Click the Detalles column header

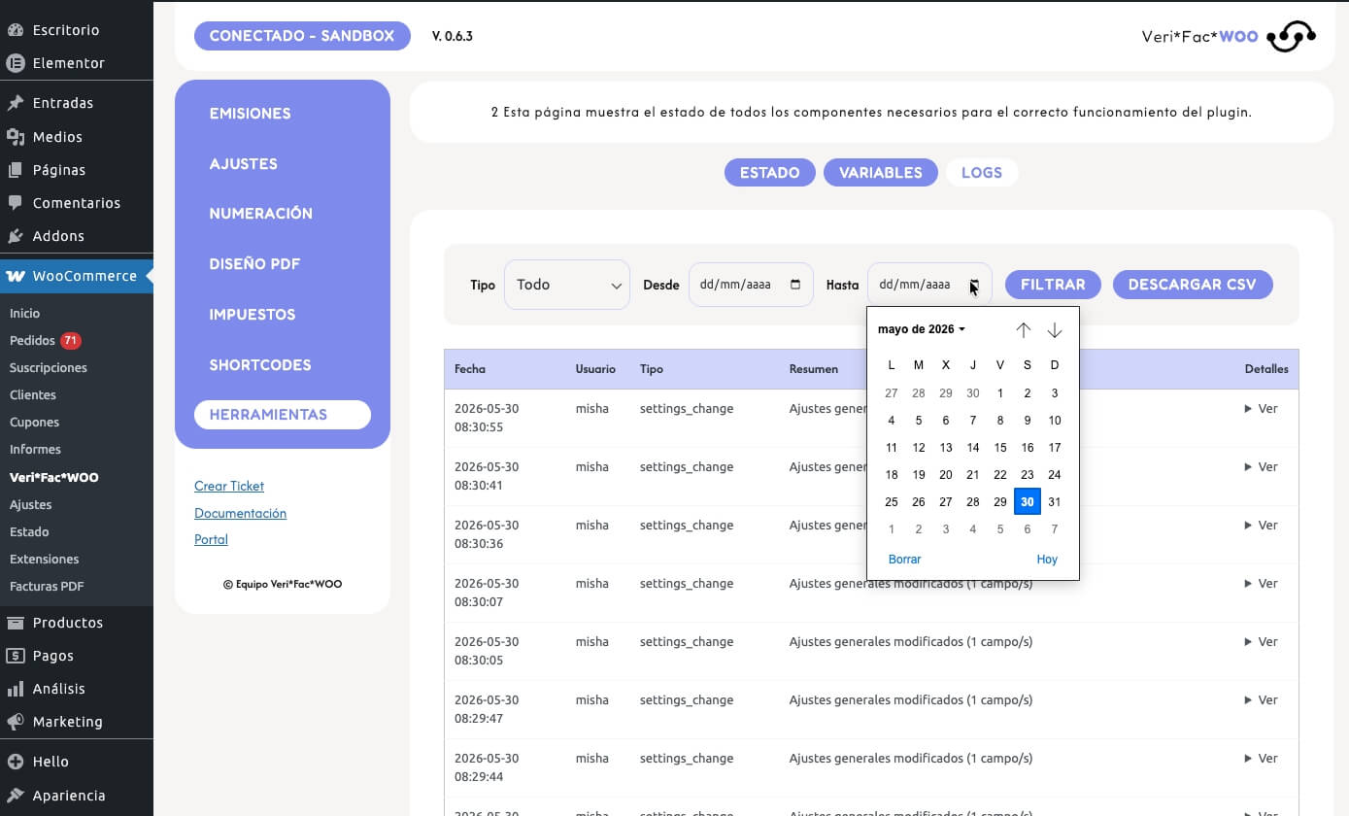pos(1266,369)
